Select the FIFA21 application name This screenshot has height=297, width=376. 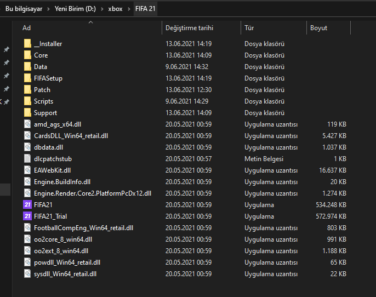[x=43, y=205]
